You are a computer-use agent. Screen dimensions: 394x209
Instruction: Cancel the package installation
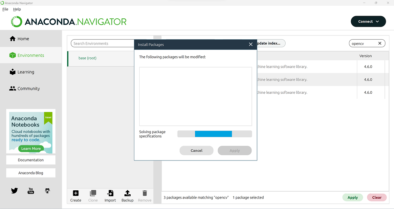click(x=196, y=150)
